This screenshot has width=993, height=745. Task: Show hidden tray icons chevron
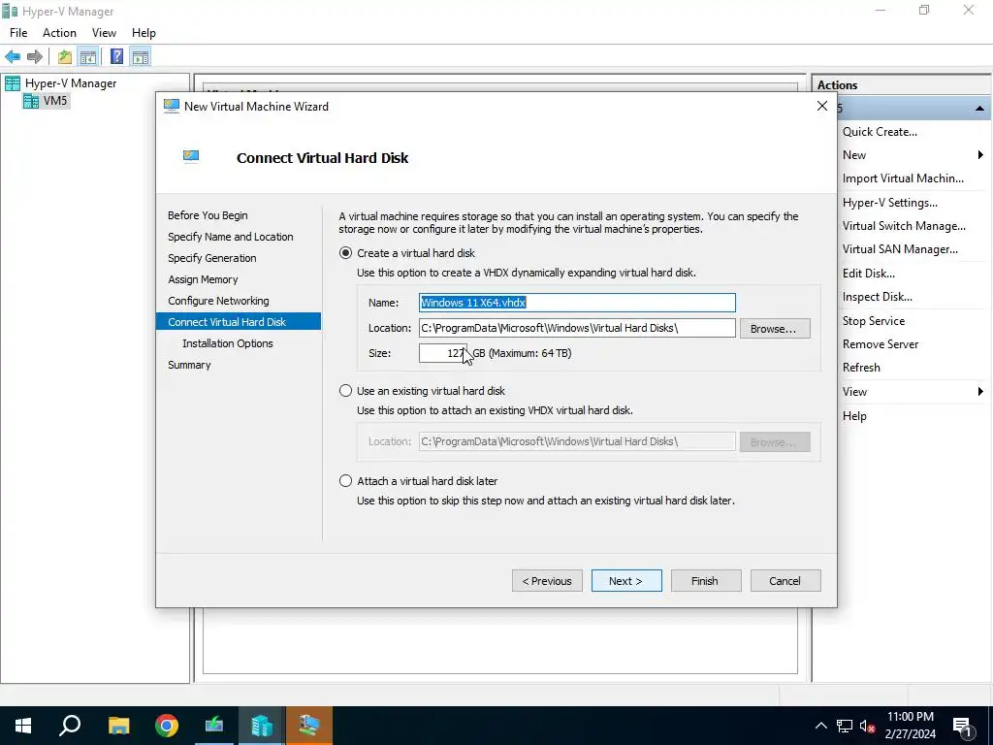(x=820, y=726)
